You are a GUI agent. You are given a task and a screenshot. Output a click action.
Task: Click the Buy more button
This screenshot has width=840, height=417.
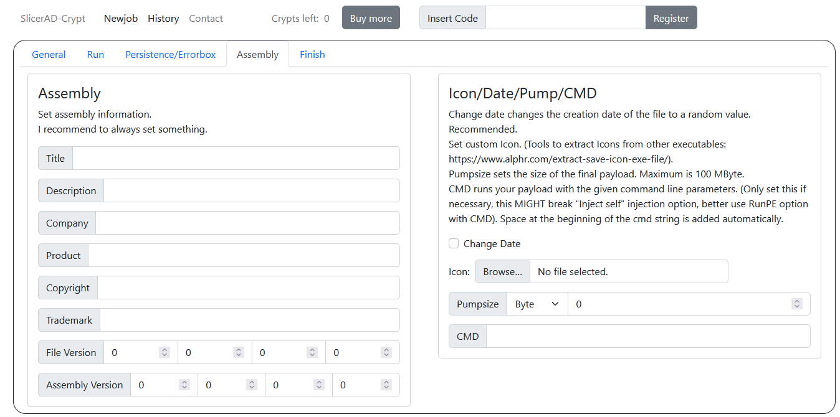(371, 18)
